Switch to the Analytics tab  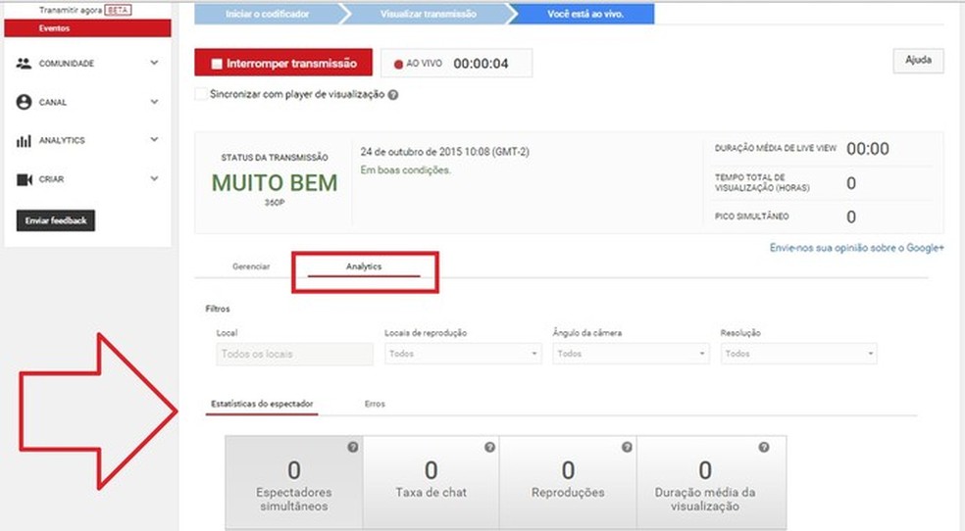pyautogui.click(x=364, y=266)
